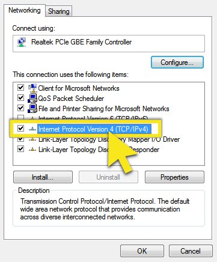The image size is (217, 262).
Task: Click the Client for Microsoft Networks icon
Action: [x=32, y=88]
